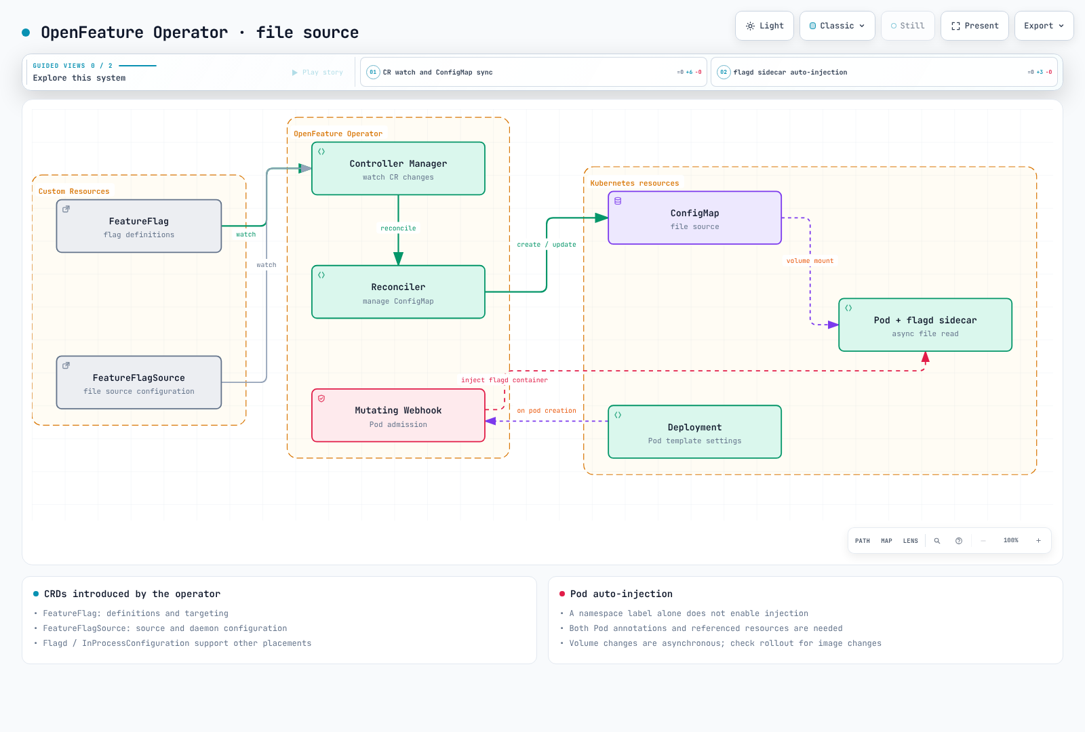Click the external-link icon on FeatureFlagSource
Image resolution: width=1085 pixels, height=732 pixels.
point(66,366)
